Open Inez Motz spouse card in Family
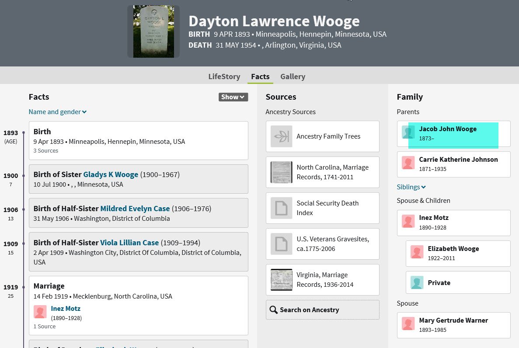 453,223
